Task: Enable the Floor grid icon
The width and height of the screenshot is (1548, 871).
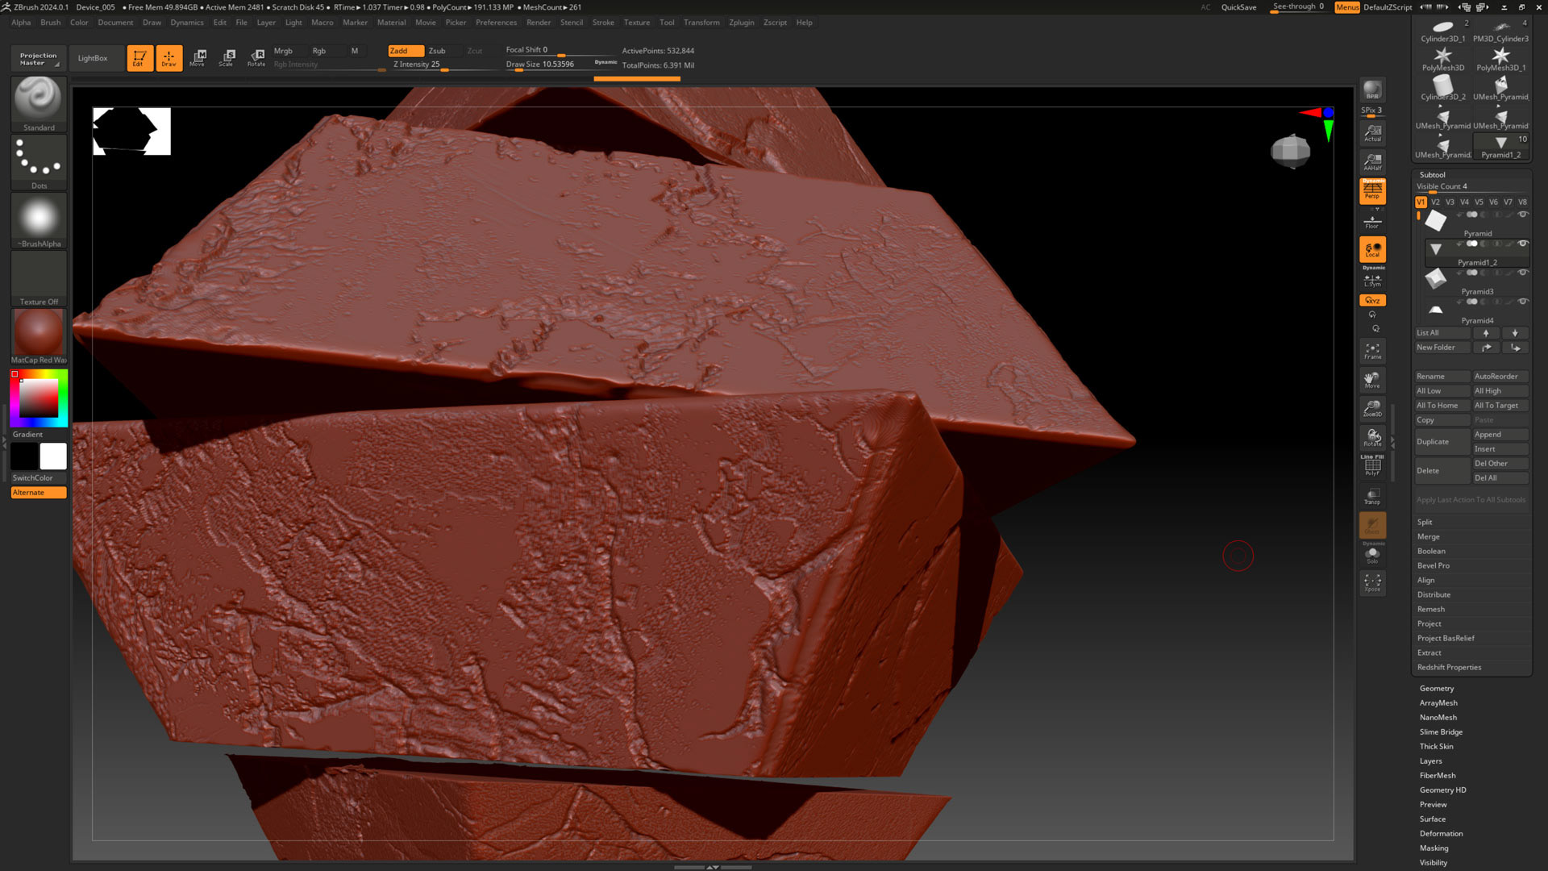Action: (1372, 221)
